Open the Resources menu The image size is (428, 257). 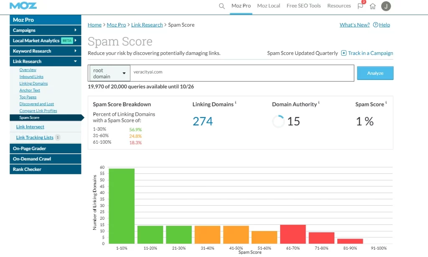click(x=339, y=6)
